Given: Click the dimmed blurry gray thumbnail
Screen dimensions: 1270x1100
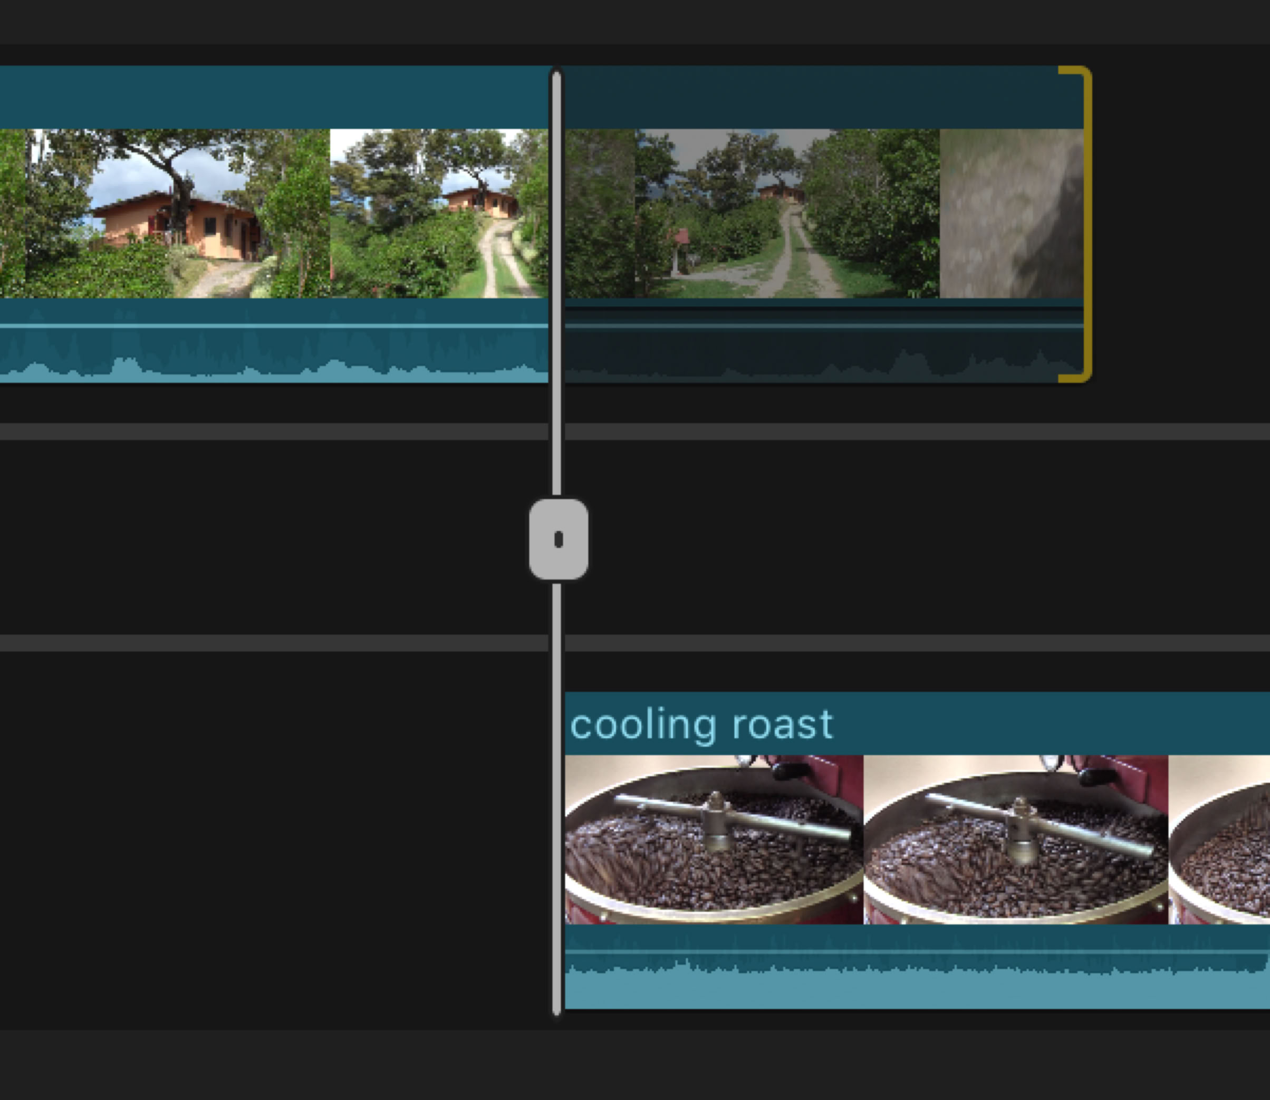Looking at the screenshot, I should pos(1011,214).
